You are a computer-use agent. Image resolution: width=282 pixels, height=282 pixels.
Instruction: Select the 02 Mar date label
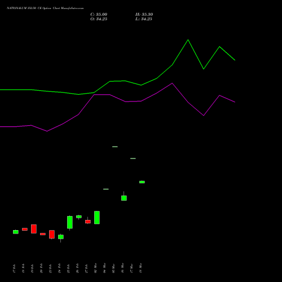pyautogui.click(x=95, y=268)
